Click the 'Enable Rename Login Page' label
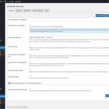The width and height of the screenshot is (109, 109). pos(16,25)
